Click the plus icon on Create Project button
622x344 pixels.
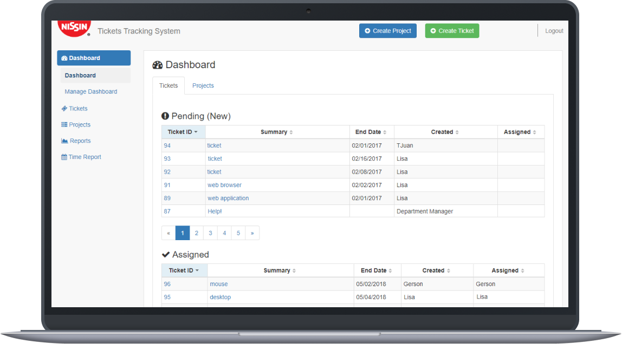pyautogui.click(x=366, y=31)
